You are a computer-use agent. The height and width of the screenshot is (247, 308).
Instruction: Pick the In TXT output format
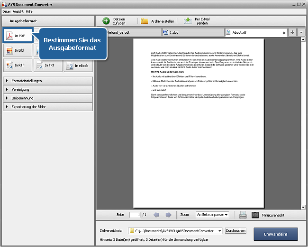click(x=48, y=65)
